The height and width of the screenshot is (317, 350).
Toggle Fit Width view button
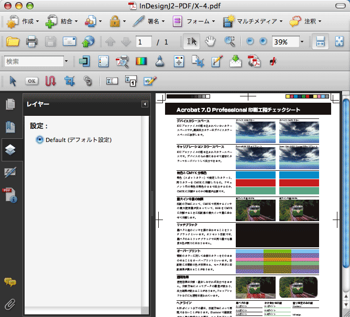point(320,41)
